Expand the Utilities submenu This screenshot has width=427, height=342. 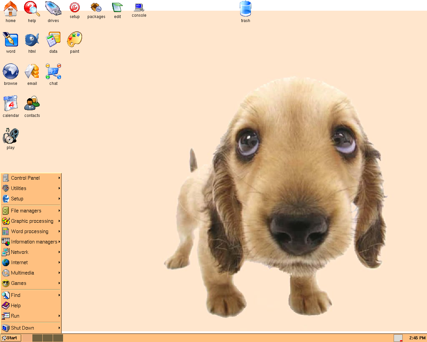31,188
